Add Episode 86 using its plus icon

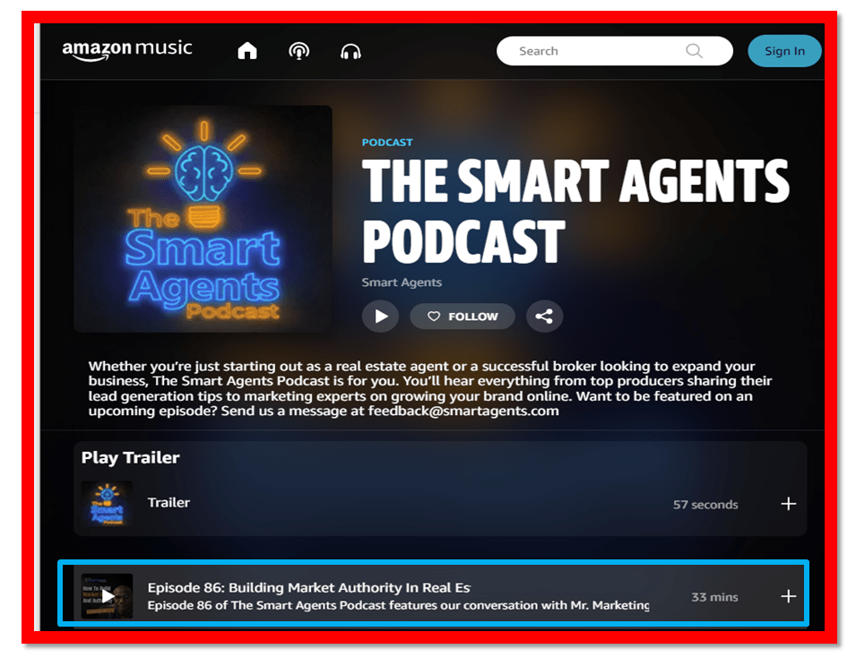click(788, 596)
